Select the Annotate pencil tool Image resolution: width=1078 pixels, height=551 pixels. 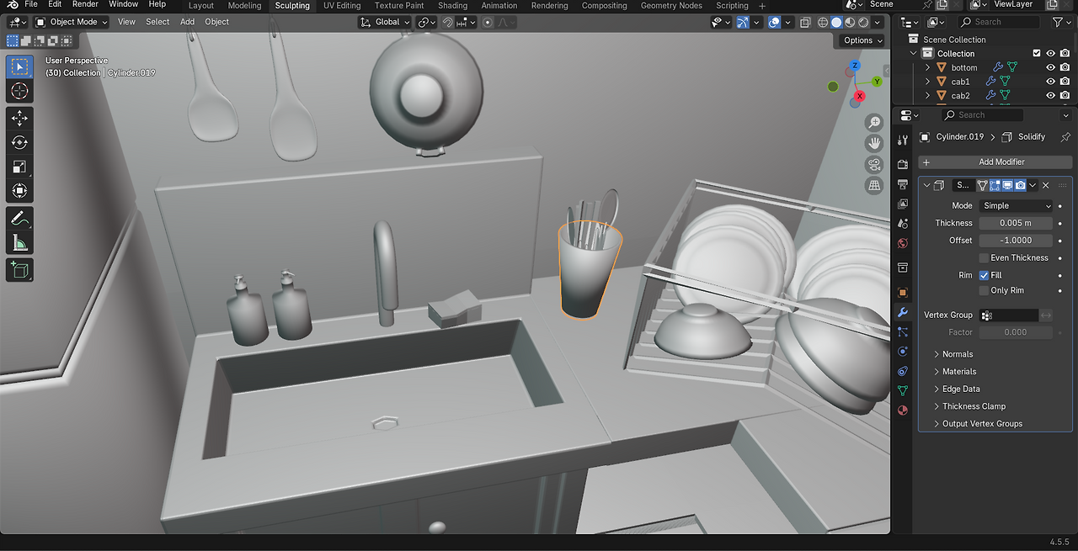point(20,219)
